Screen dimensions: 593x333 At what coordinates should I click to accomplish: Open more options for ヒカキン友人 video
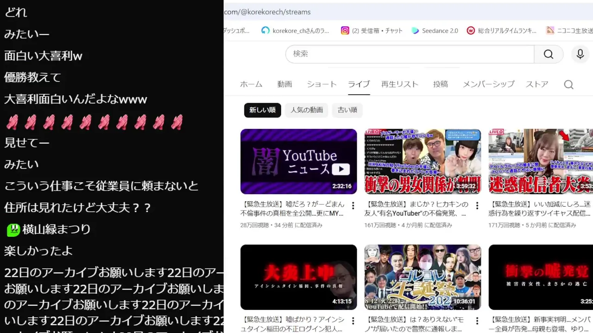point(477,205)
